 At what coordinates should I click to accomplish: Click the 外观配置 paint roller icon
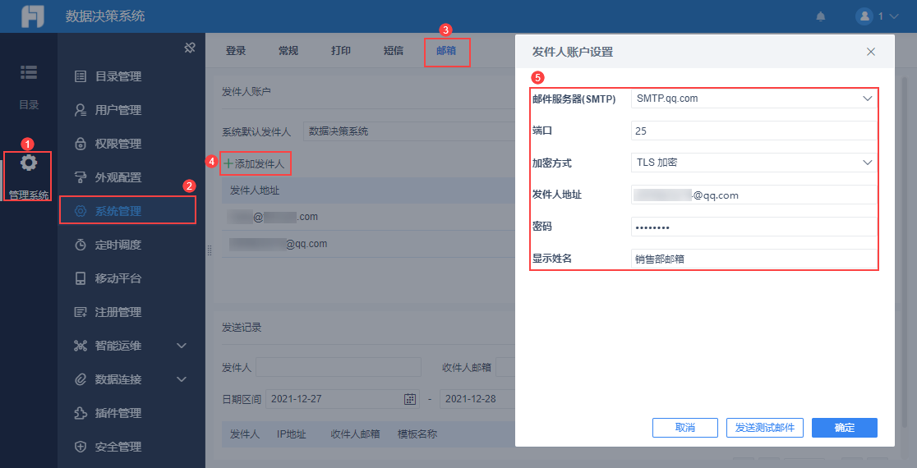81,177
